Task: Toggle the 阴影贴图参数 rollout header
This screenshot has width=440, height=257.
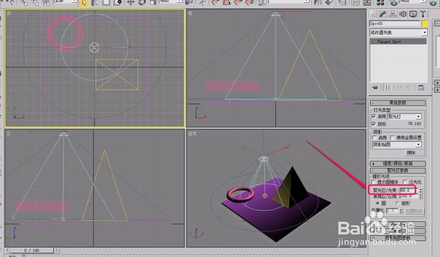Action: click(x=398, y=238)
